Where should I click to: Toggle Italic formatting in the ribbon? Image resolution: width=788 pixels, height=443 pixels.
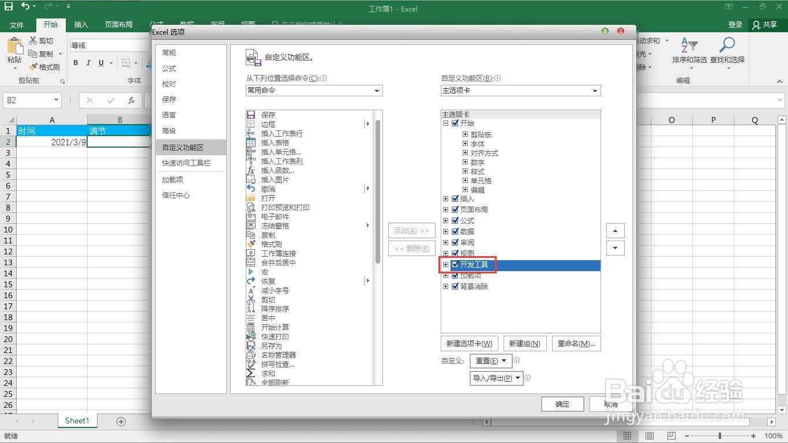88,63
